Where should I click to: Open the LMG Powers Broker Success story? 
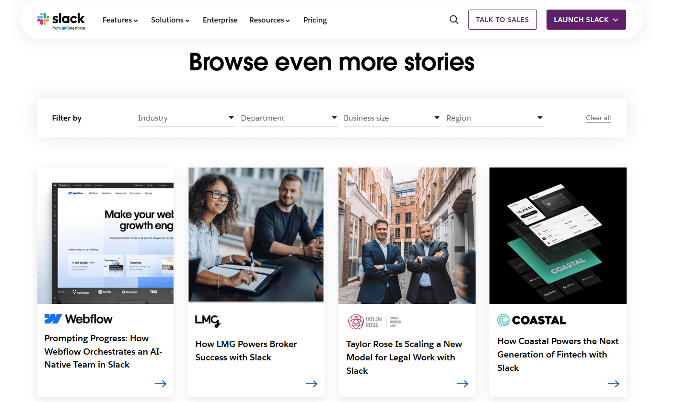click(x=246, y=351)
